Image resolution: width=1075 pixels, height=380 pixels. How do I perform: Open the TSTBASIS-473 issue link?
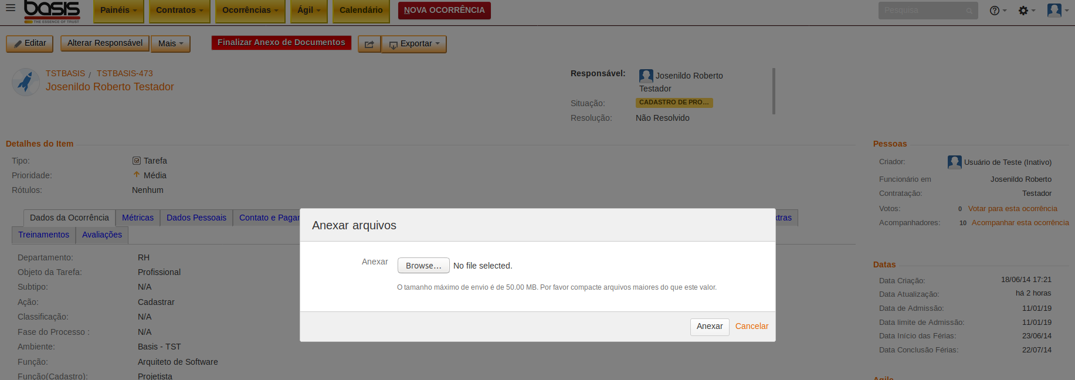(x=124, y=73)
